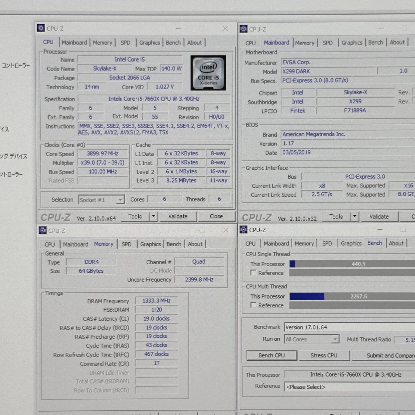Click BIOS Date value 03/05/2019
The image size is (415, 415).
[348, 153]
